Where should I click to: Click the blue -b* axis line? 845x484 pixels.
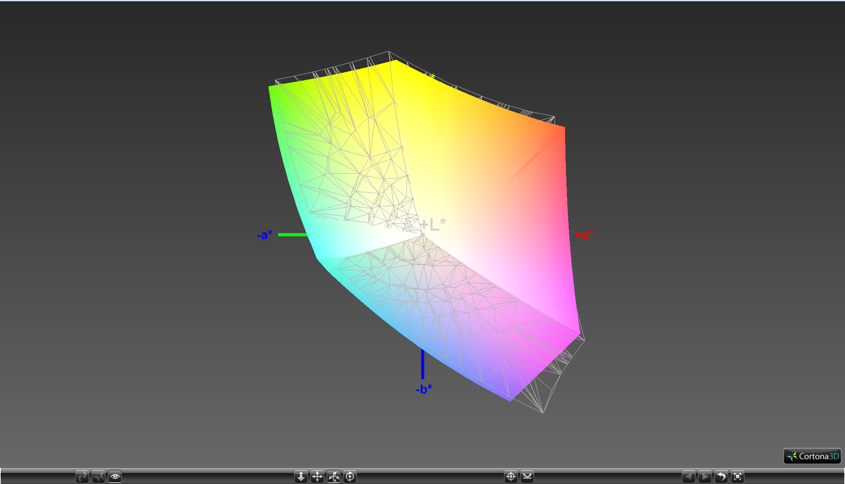click(x=422, y=364)
